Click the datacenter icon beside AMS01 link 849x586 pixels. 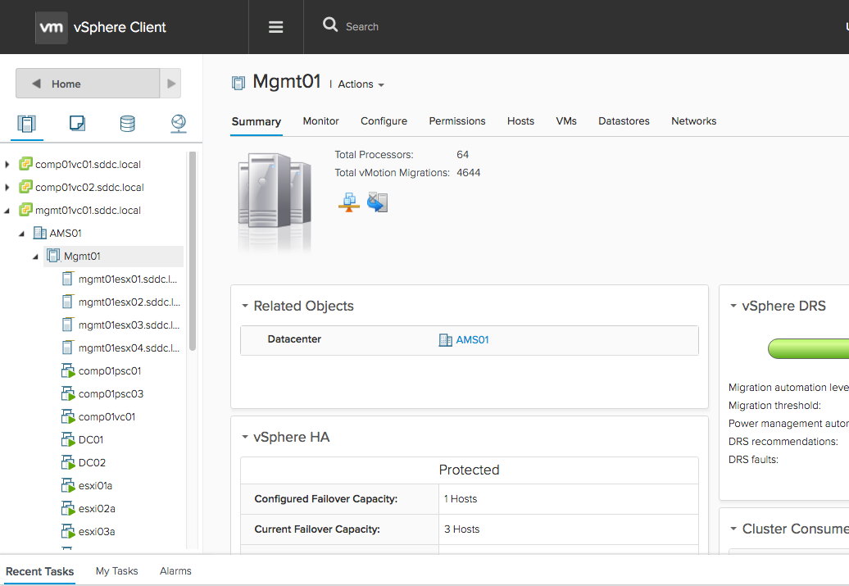point(445,340)
